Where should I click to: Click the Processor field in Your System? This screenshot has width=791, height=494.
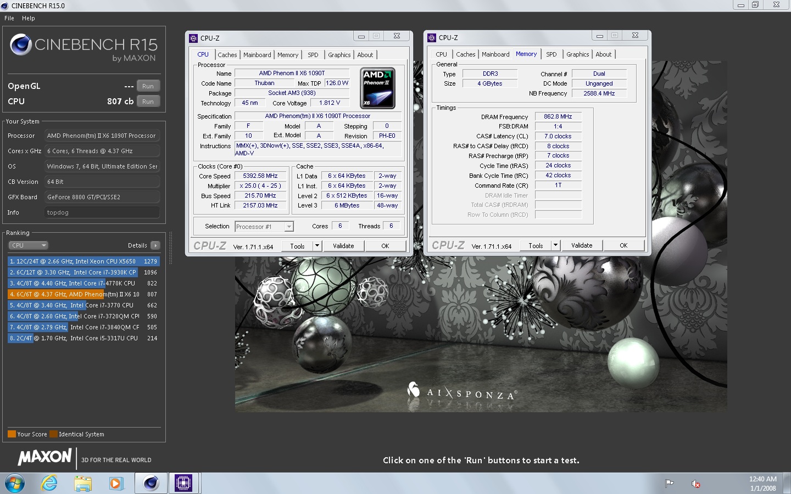click(x=102, y=136)
